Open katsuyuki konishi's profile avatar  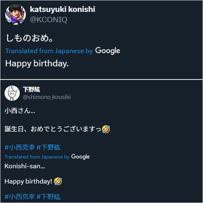tap(15, 14)
